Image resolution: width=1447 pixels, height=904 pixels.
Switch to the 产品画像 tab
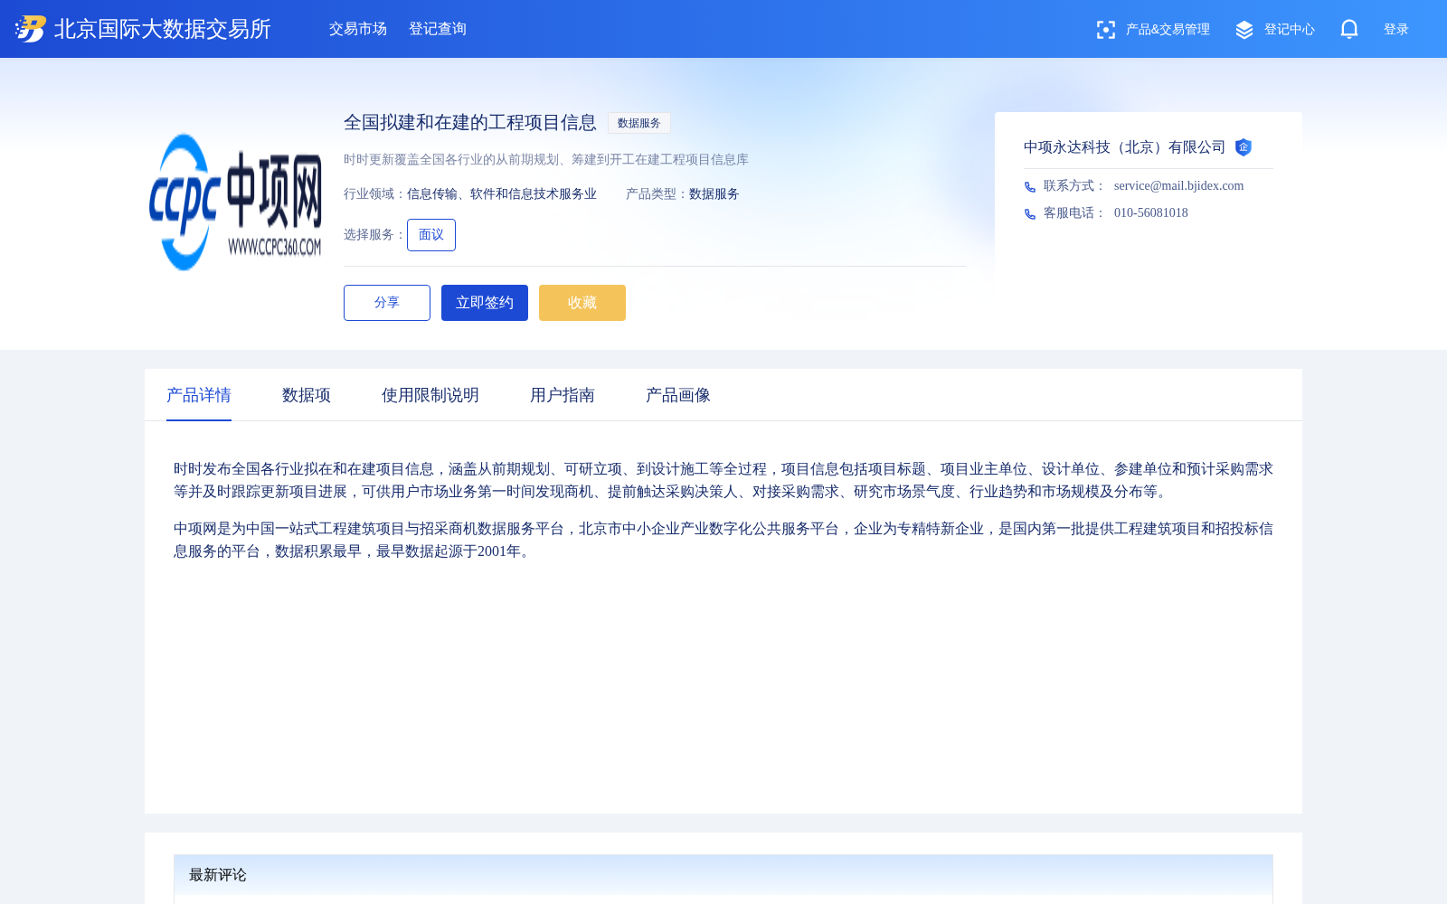[x=678, y=395]
